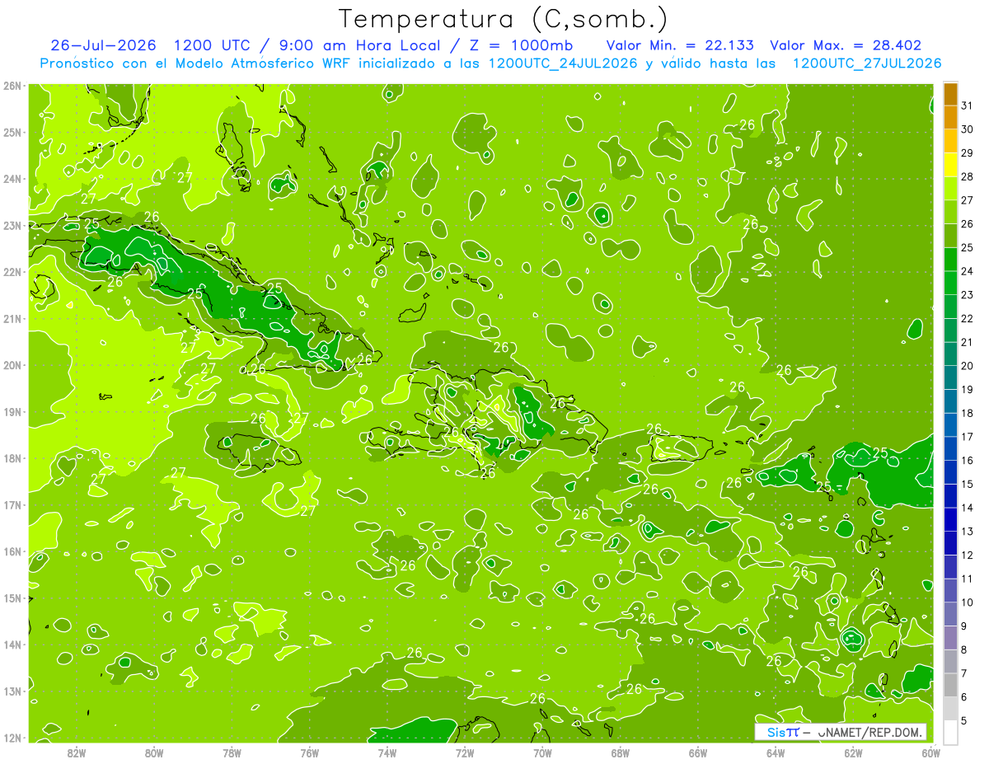Click the '22N' latitude axis label
This screenshot has width=989, height=764.
click(12, 272)
